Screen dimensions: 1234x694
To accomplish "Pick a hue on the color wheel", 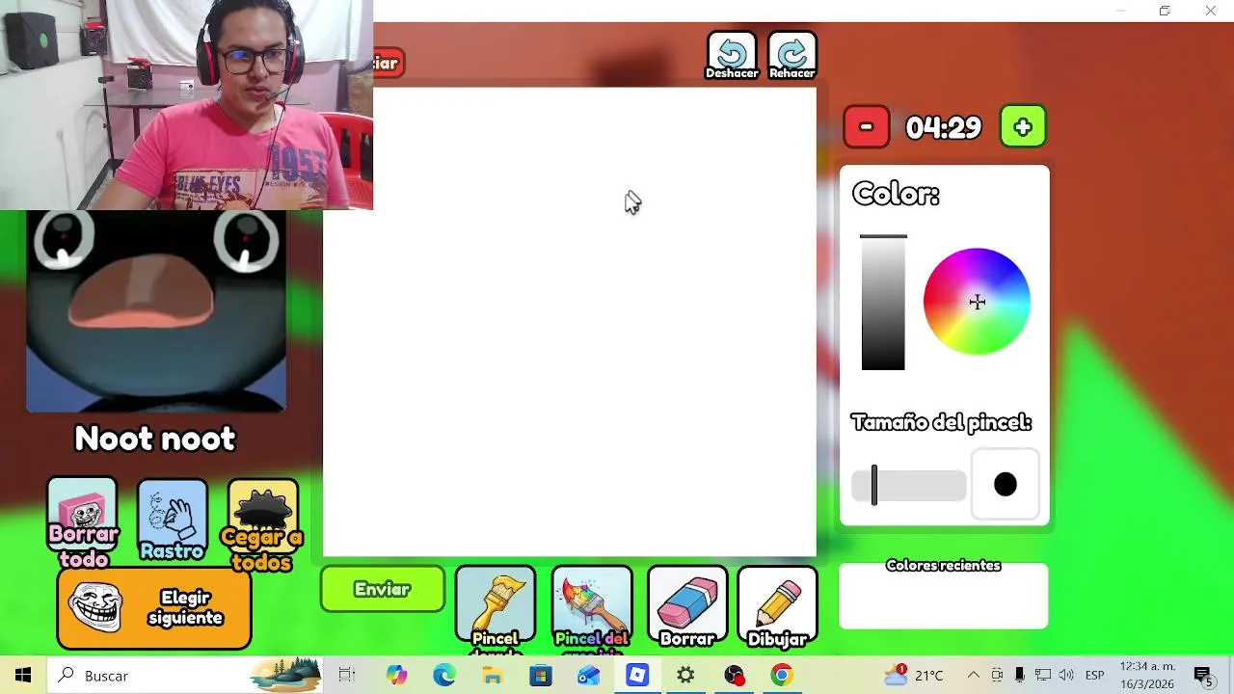I will coord(977,302).
